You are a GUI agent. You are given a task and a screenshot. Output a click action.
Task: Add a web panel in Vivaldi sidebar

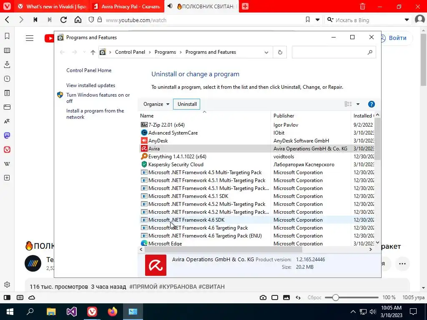point(7,178)
